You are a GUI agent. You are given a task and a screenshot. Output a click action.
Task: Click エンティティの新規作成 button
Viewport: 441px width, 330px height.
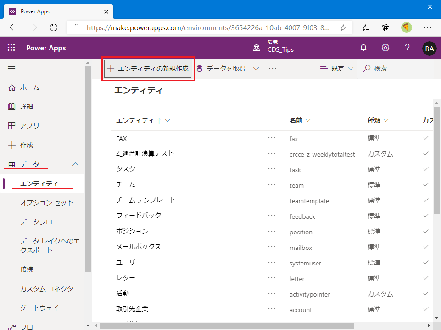coord(148,69)
